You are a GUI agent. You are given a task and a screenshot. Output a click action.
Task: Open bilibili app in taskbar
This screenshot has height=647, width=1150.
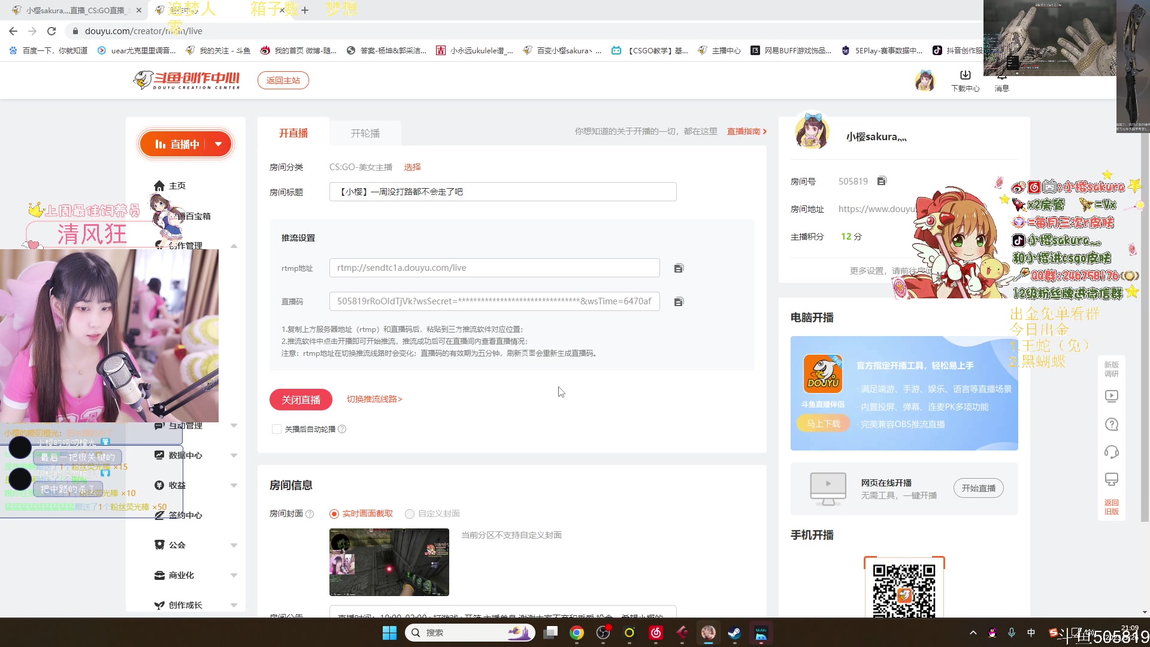coord(761,633)
